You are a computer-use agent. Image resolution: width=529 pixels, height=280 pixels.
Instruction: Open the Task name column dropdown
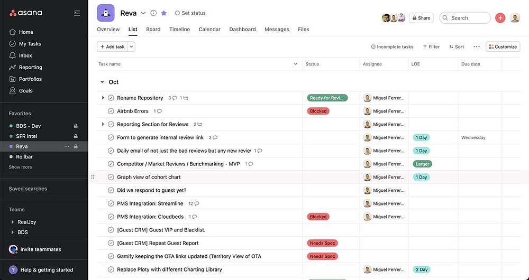click(296, 64)
